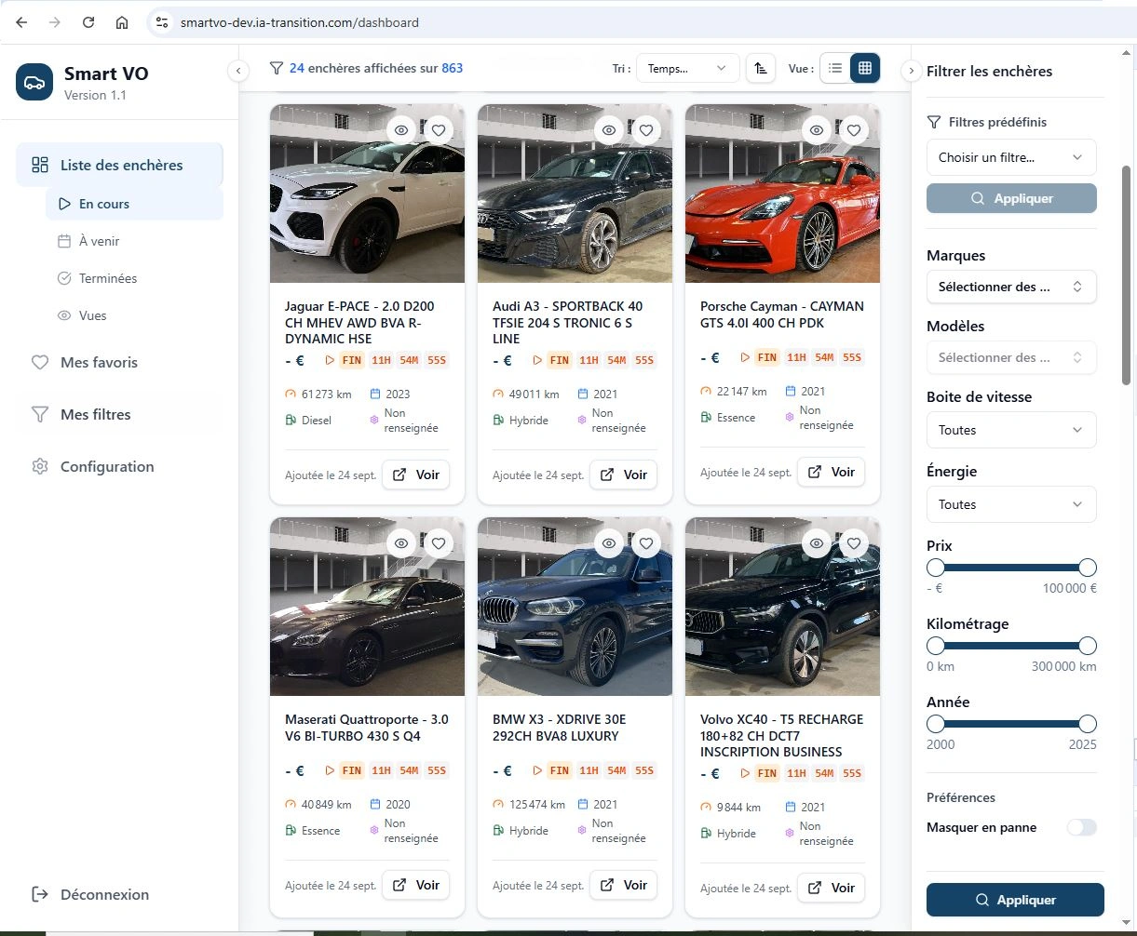
Task: Click bottom Appliquer filter button
Action: coord(1015,900)
